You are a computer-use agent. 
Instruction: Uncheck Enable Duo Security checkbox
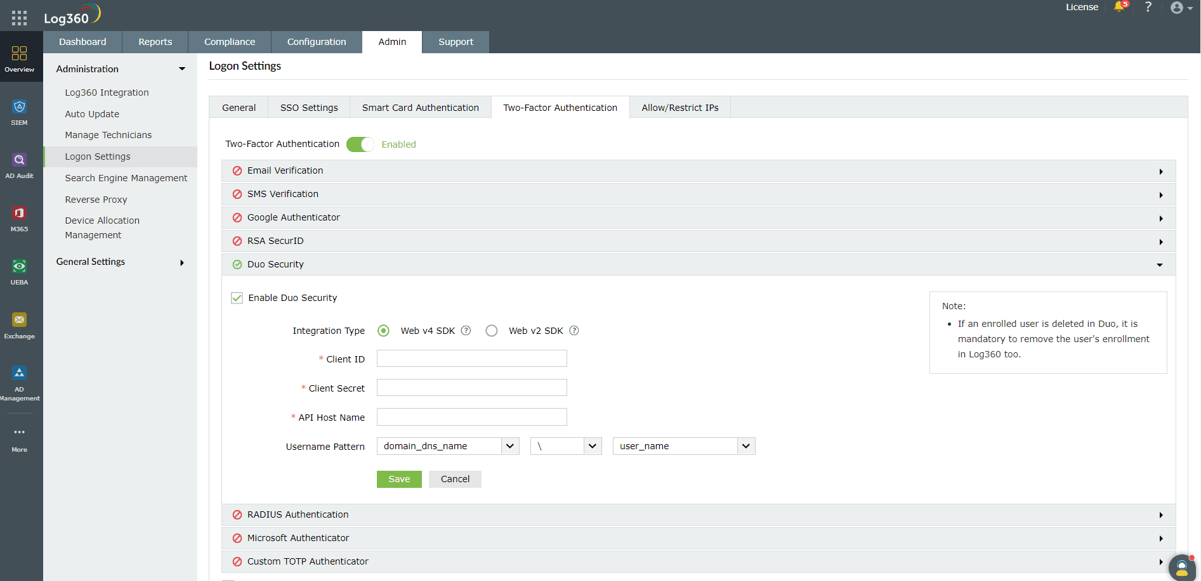point(237,298)
